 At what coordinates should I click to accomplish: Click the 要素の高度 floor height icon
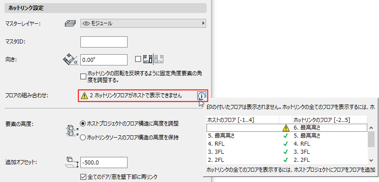tap(72, 130)
